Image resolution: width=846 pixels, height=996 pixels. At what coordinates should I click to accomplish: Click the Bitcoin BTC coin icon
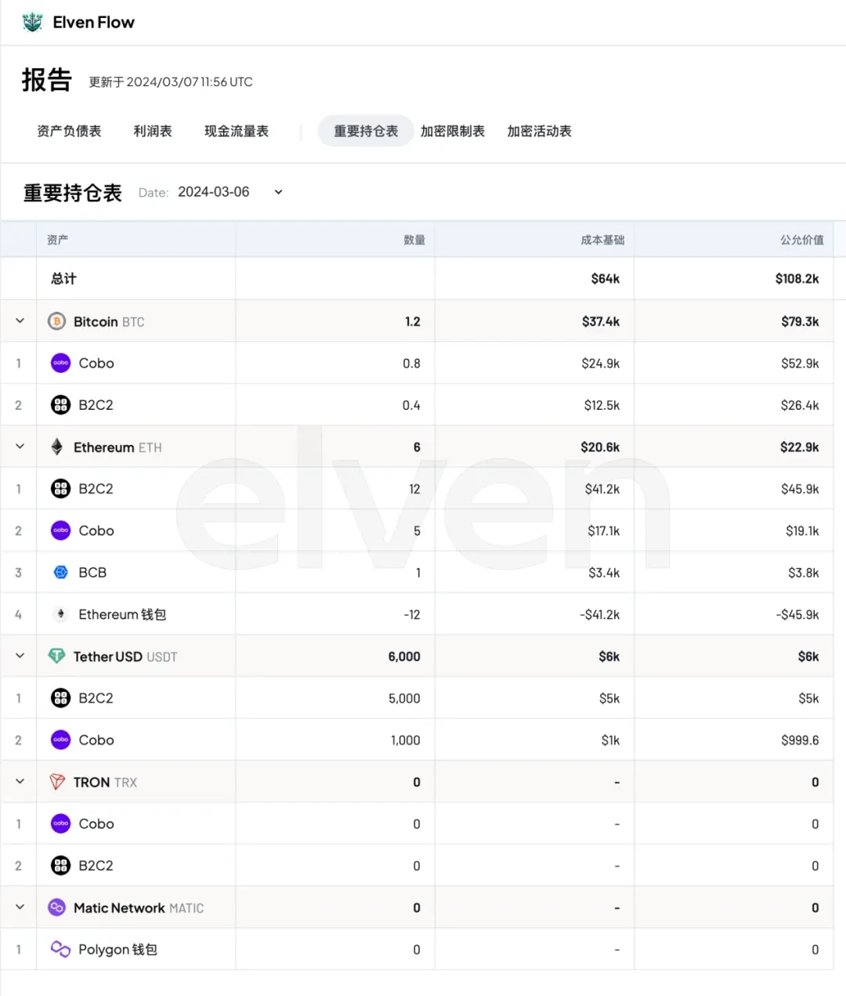[56, 321]
